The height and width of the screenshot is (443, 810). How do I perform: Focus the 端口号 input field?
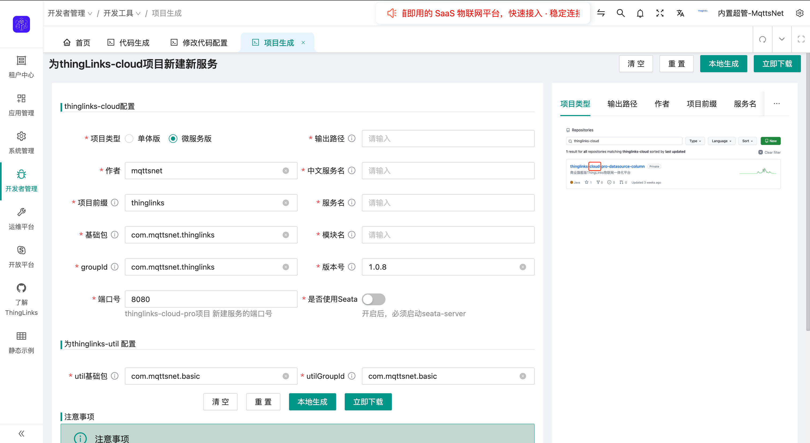click(211, 299)
